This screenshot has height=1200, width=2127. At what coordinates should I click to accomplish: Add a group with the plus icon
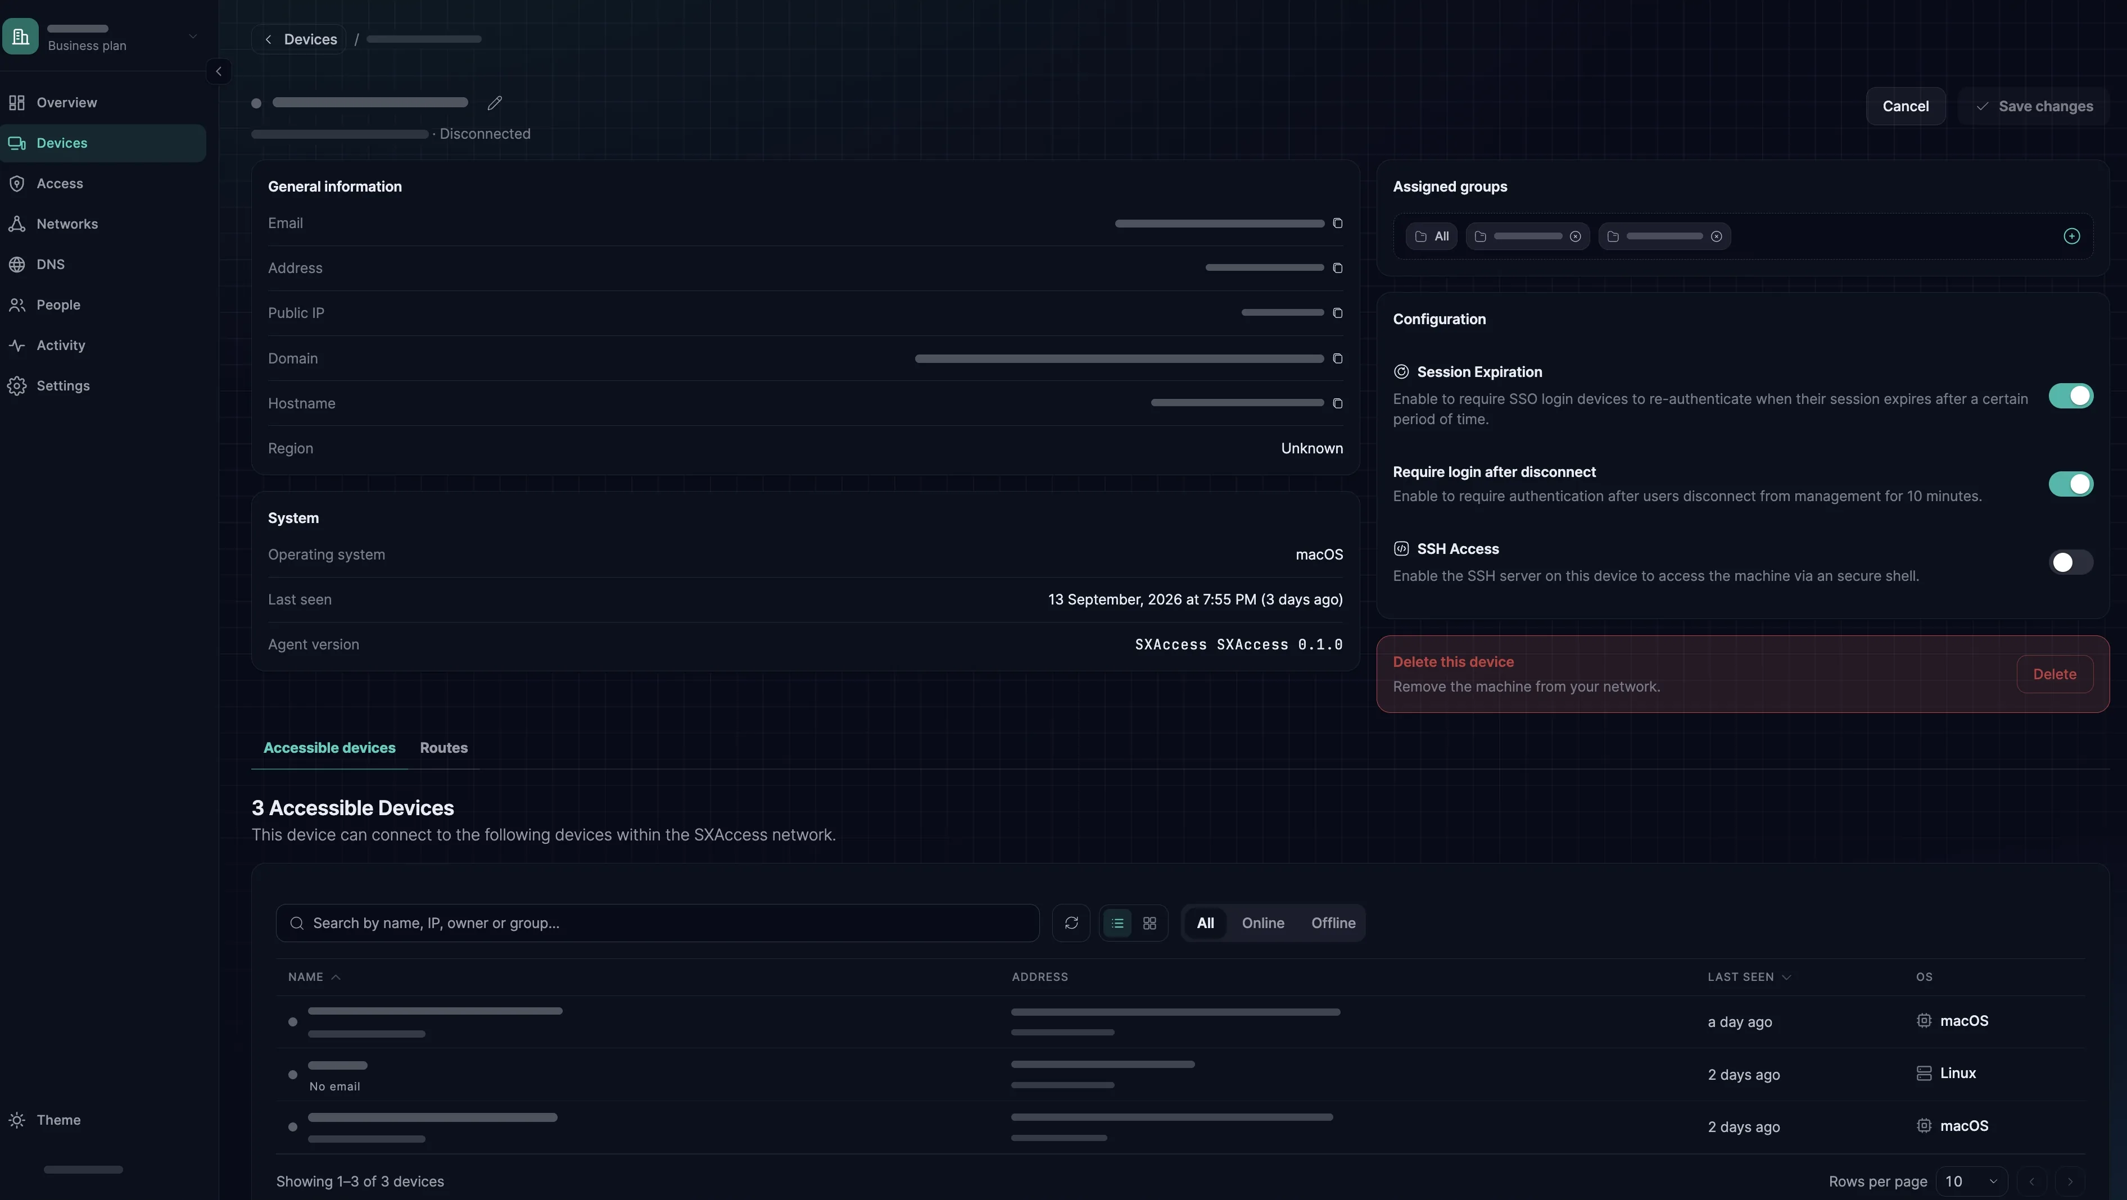click(x=2072, y=236)
